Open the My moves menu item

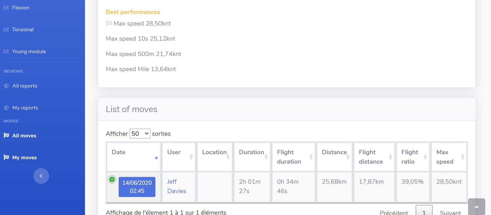pos(25,157)
